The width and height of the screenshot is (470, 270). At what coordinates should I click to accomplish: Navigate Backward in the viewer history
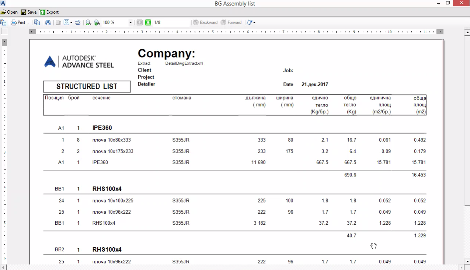tap(205, 22)
